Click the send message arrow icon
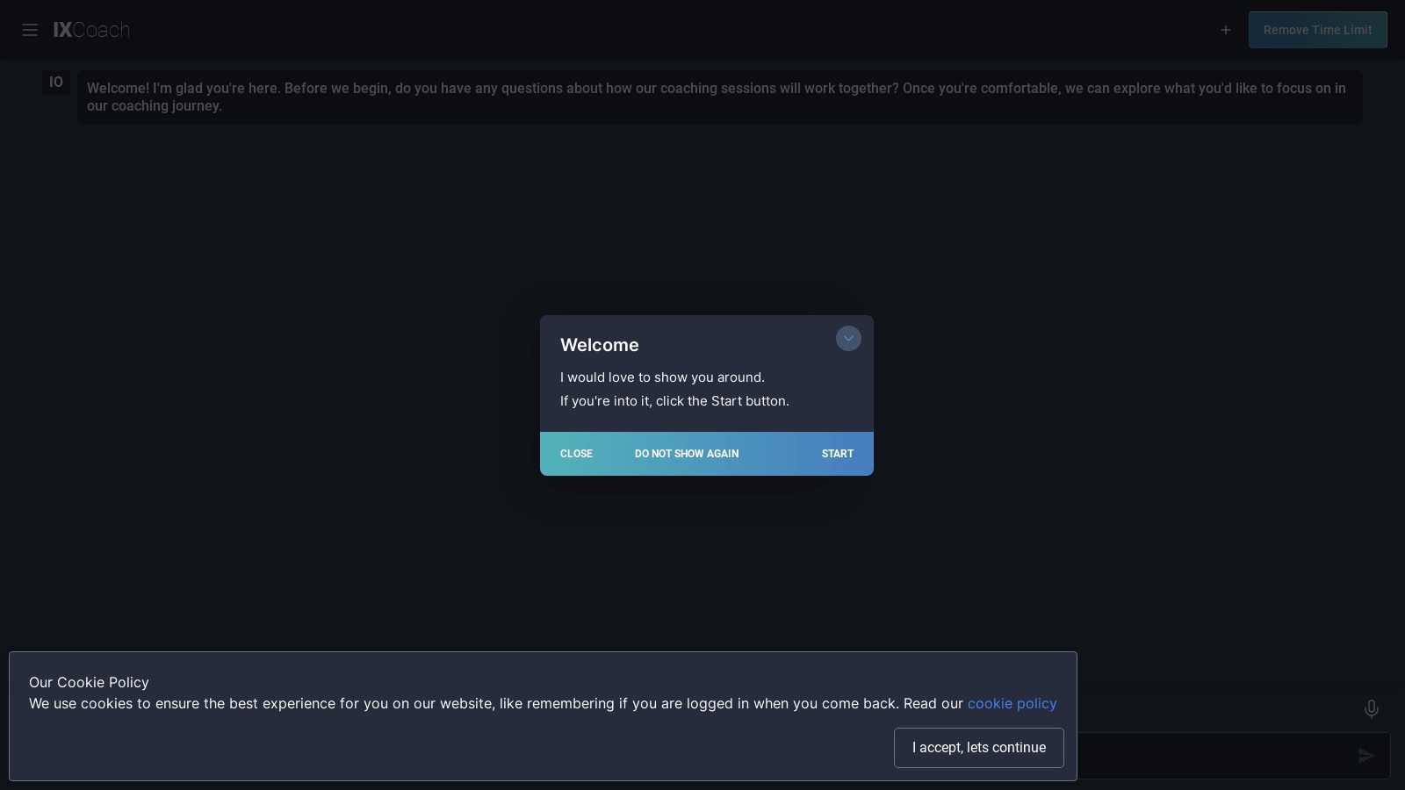Screen dimensions: 1405x790 (1365, 756)
